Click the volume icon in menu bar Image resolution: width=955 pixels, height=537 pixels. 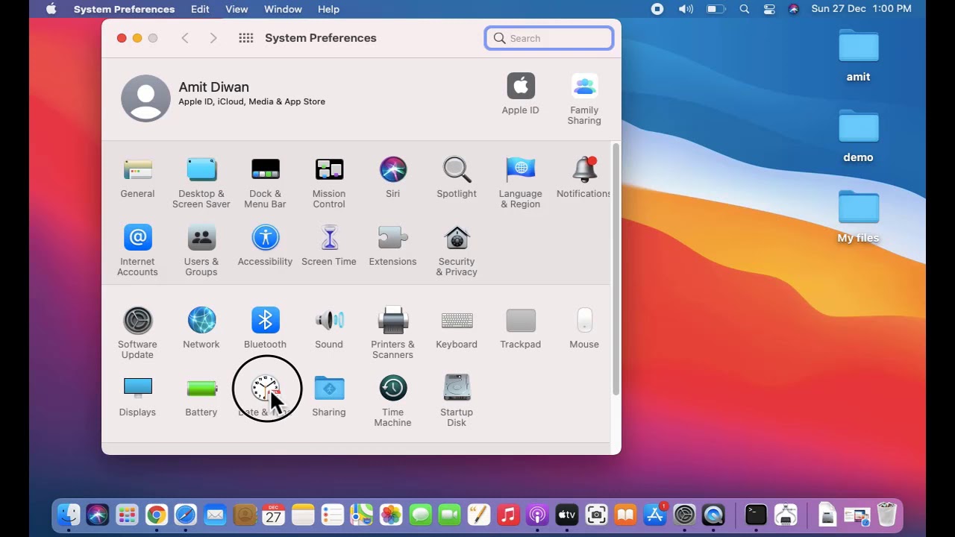[686, 9]
